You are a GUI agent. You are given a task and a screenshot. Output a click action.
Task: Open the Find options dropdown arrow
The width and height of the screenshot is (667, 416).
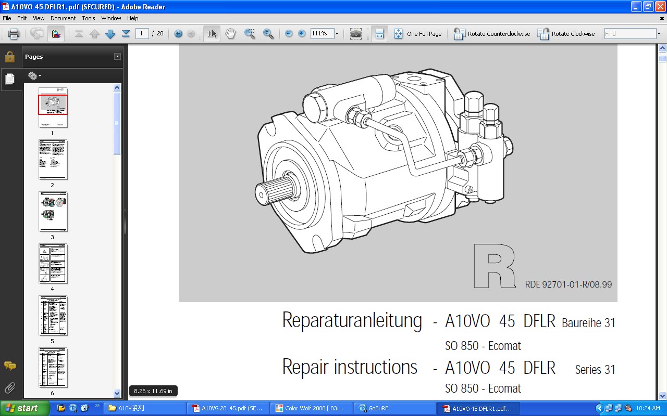pyautogui.click(x=659, y=34)
